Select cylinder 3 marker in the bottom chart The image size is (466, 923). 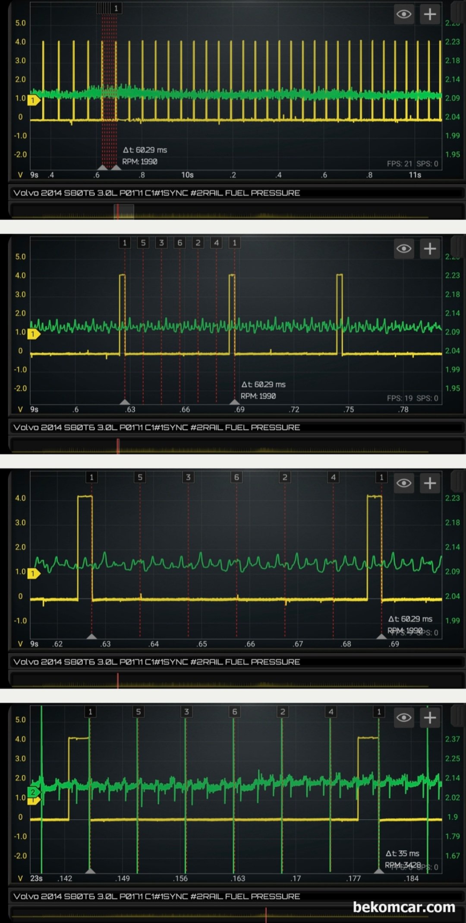pos(186,712)
